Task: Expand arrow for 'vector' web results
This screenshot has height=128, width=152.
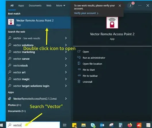Action: click(x=66, y=38)
